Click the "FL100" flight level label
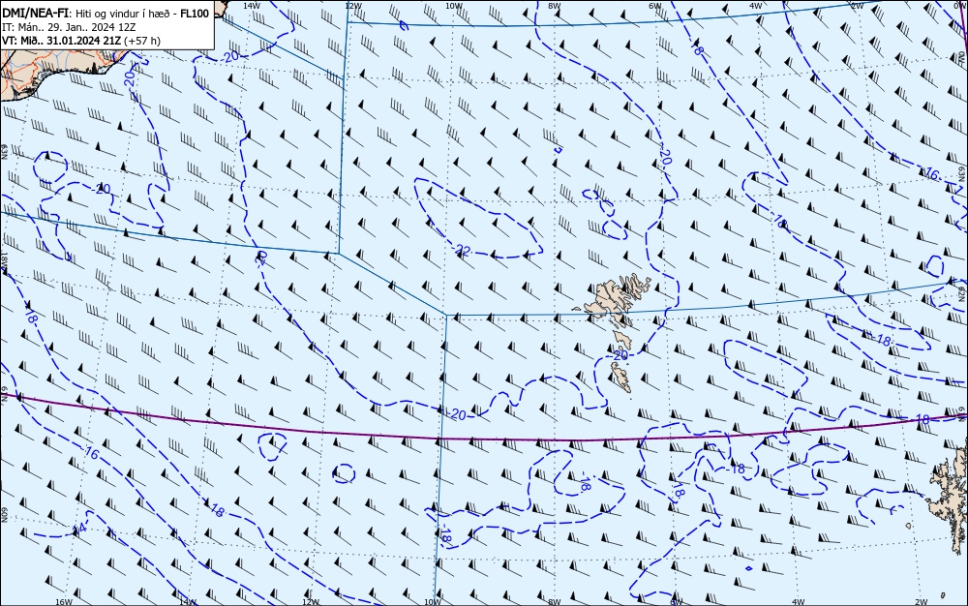Image resolution: width=968 pixels, height=606 pixels. click(x=195, y=14)
